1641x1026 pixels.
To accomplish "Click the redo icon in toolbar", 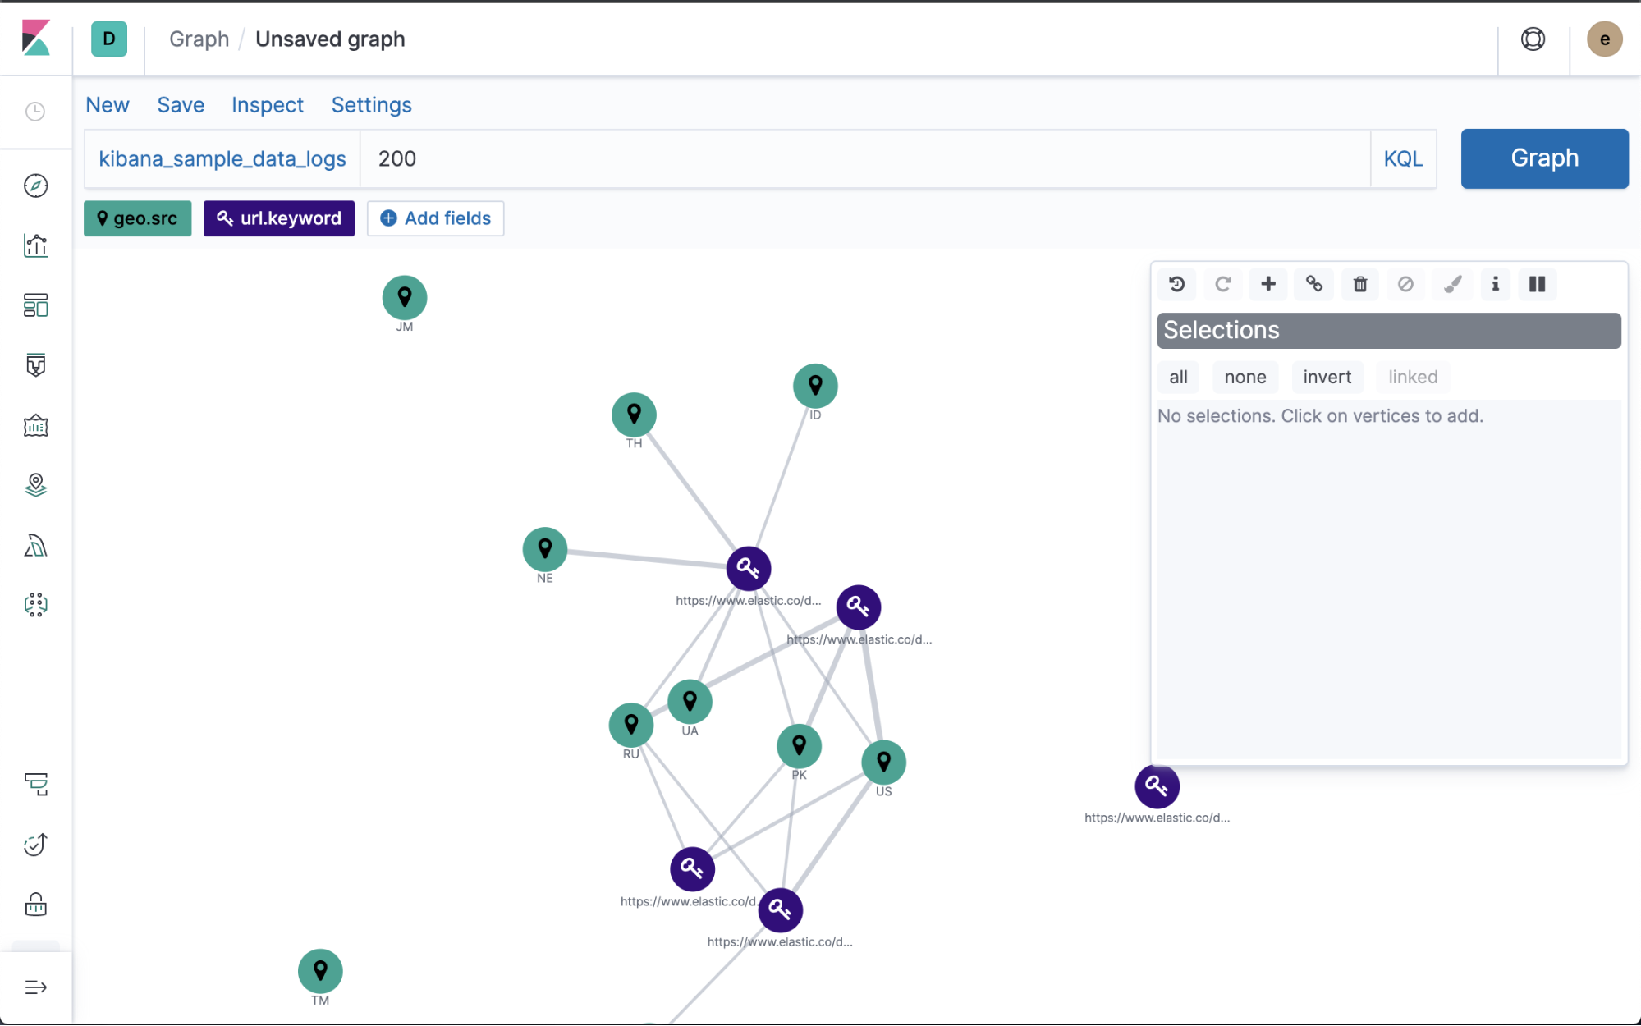I will point(1224,284).
